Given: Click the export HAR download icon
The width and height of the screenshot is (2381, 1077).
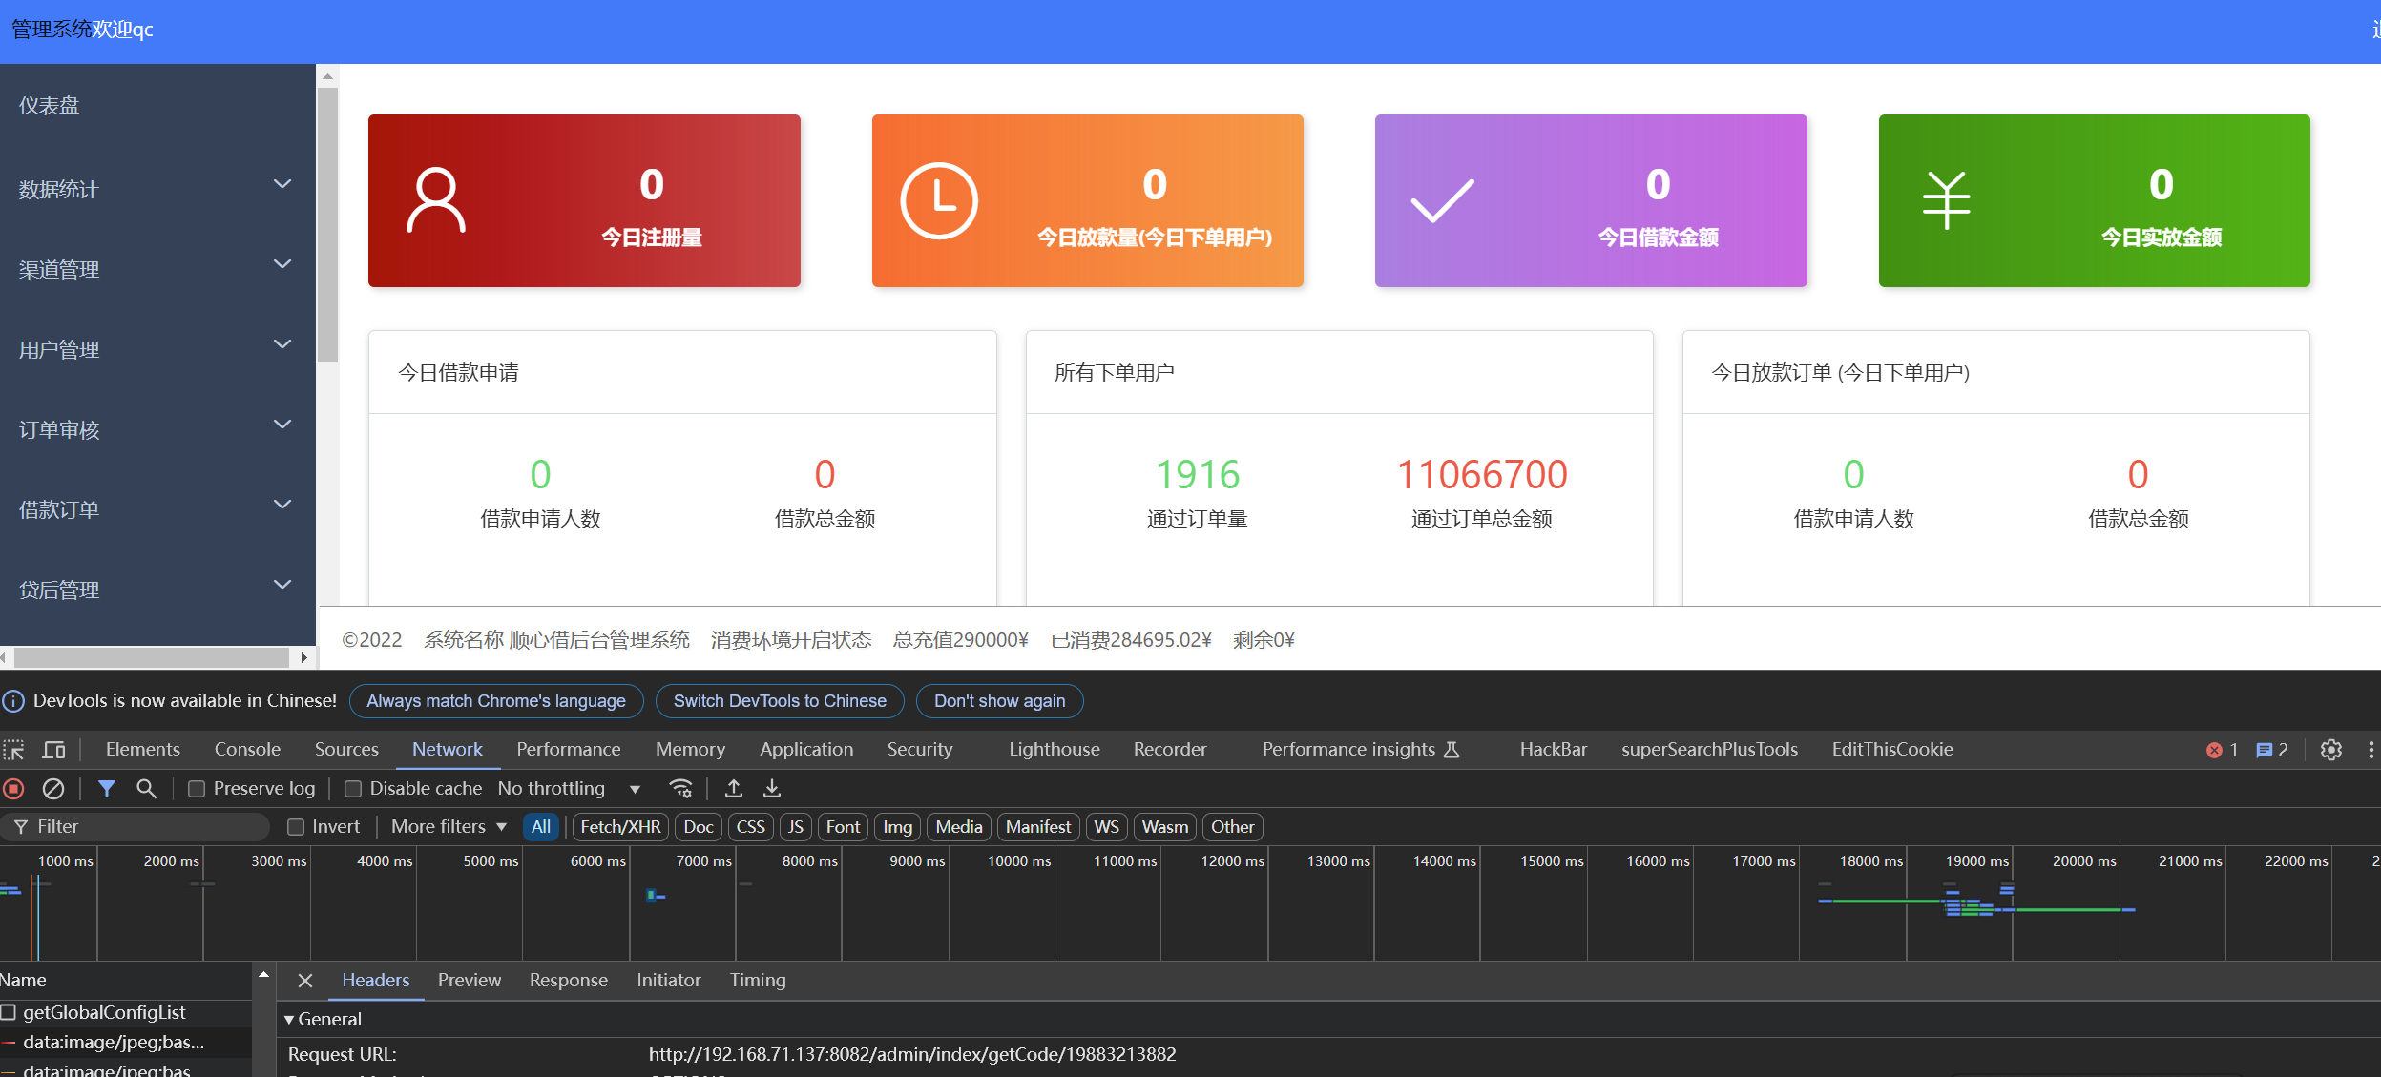Looking at the screenshot, I should tap(772, 789).
